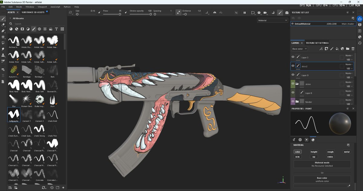Click the delete layer trash icon
The width and height of the screenshot is (363, 191).
coord(353,49)
